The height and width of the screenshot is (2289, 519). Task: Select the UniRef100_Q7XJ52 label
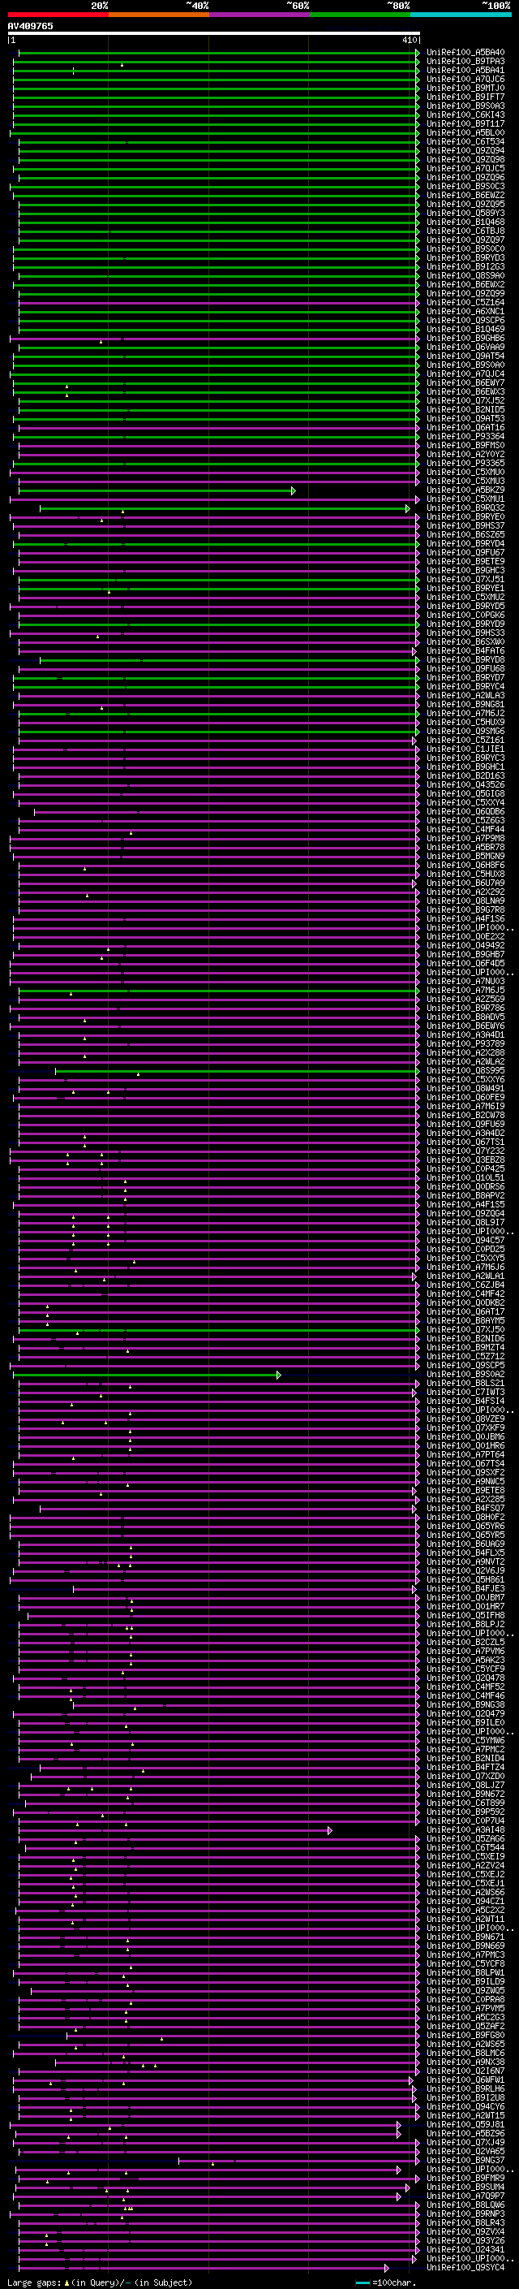coord(465,399)
